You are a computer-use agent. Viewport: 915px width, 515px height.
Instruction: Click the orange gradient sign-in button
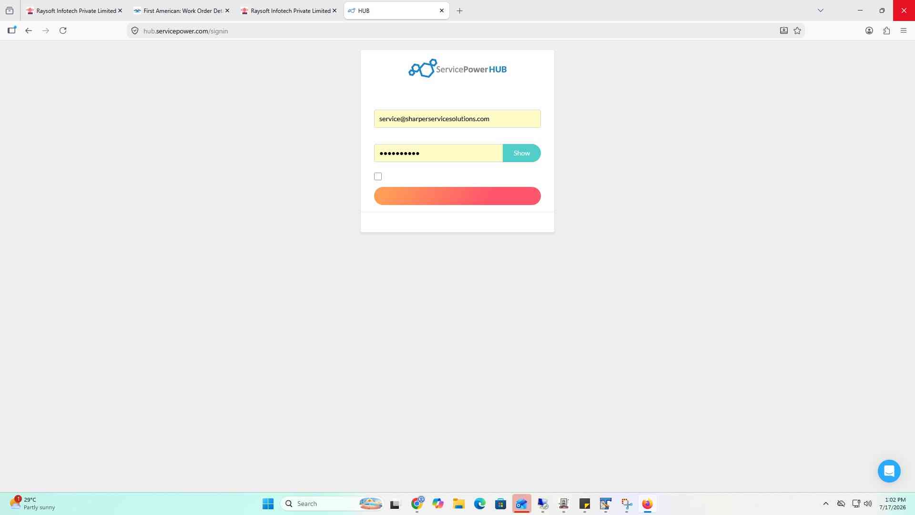tap(457, 196)
